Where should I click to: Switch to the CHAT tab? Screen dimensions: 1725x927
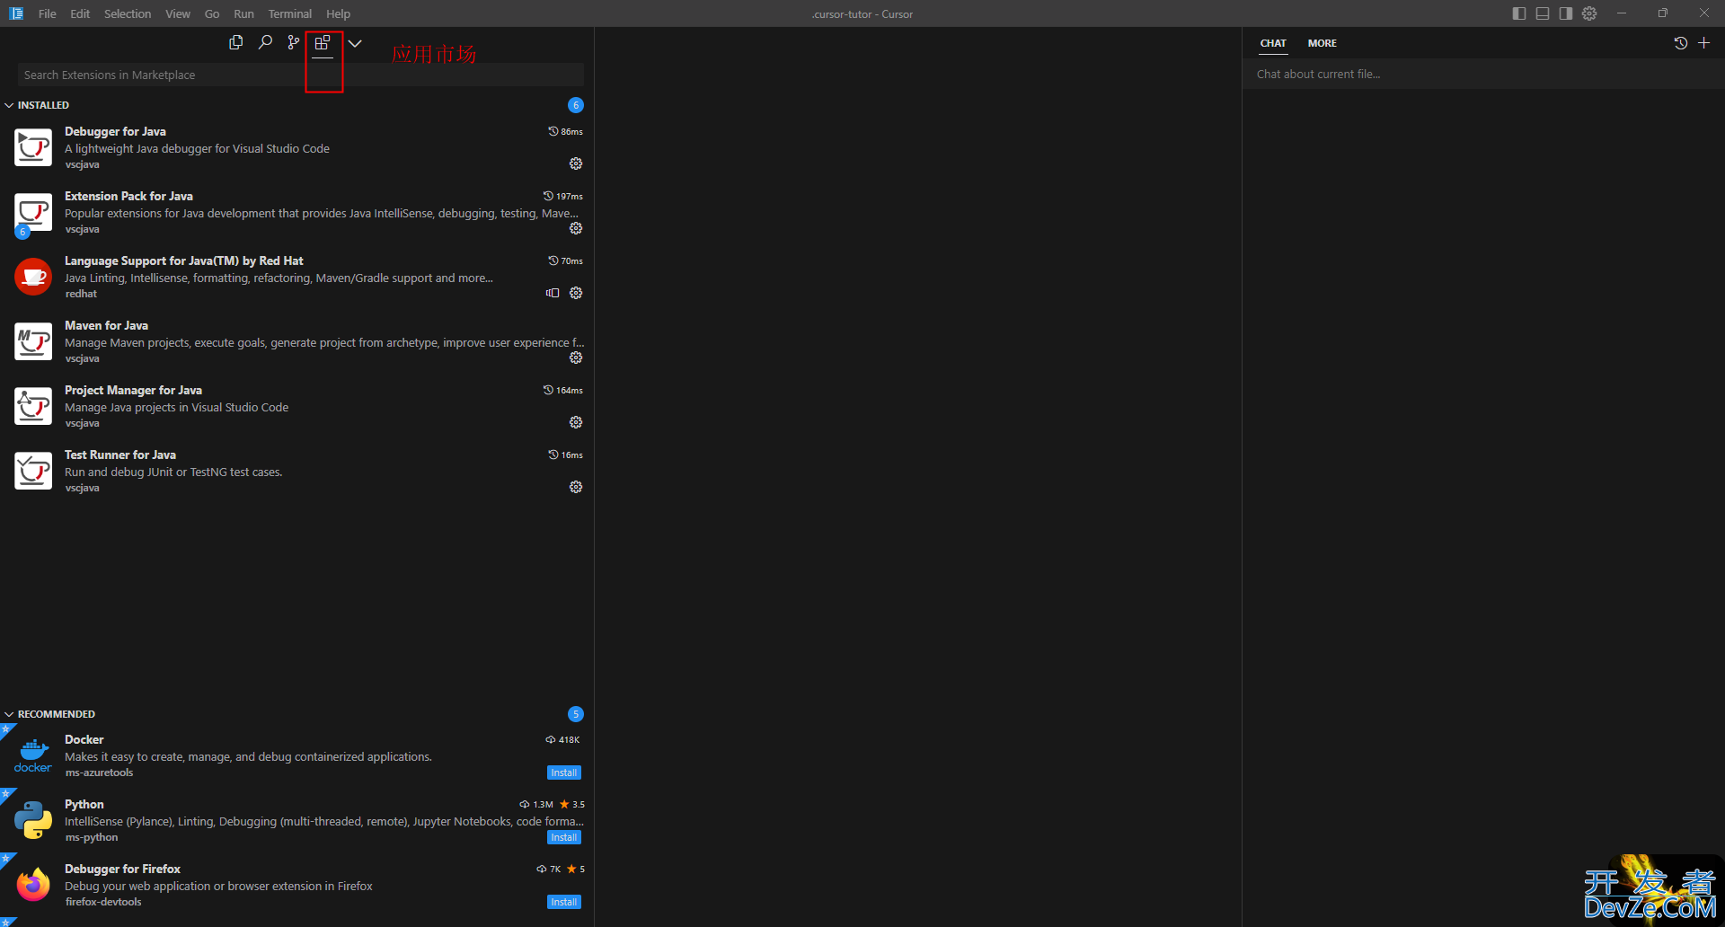[1273, 43]
